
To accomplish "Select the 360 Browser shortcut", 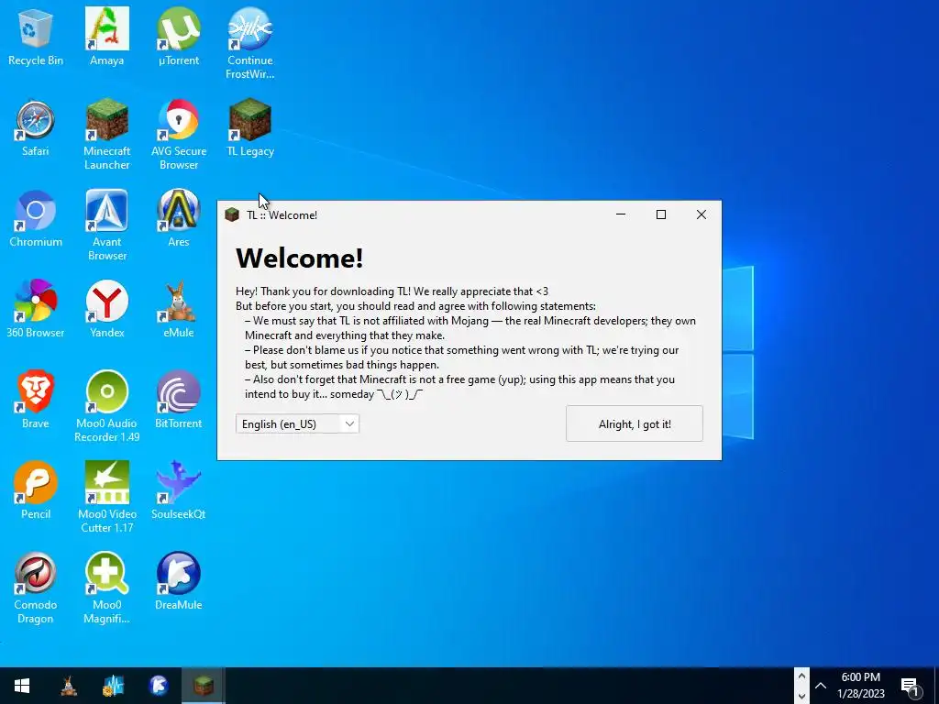I will (x=36, y=309).
